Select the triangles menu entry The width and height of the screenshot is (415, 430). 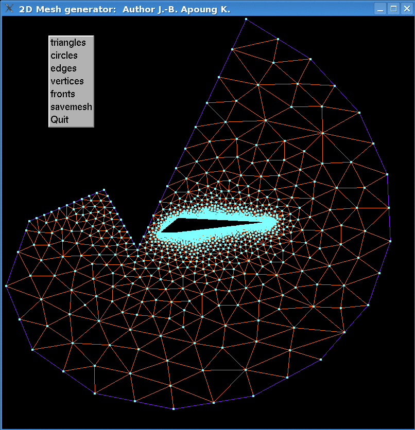pos(68,43)
